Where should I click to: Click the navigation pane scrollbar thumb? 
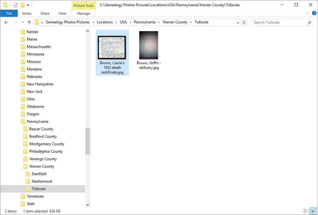88,141
